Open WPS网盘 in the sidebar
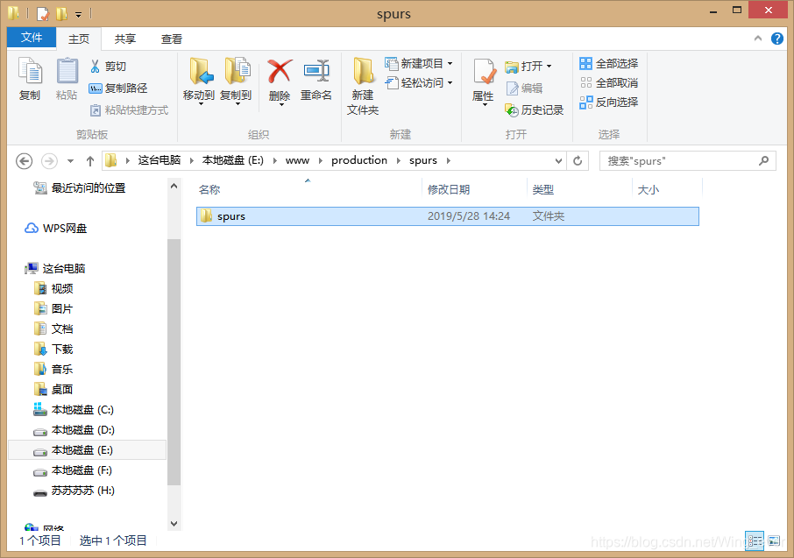This screenshot has height=558, width=794. click(x=56, y=229)
